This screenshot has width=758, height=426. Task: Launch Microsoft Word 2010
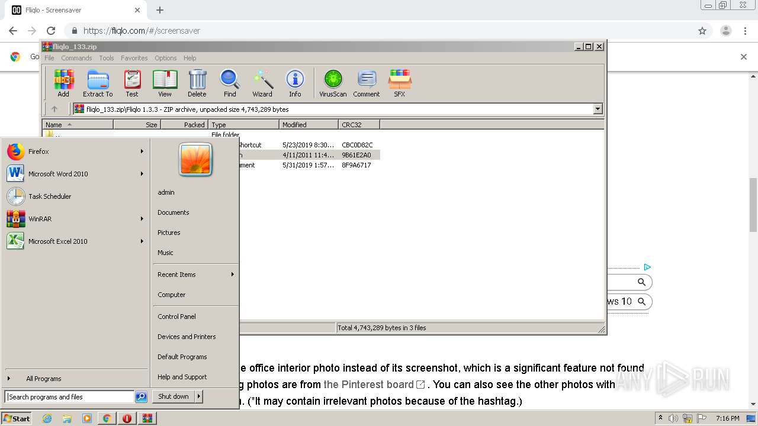pyautogui.click(x=75, y=174)
